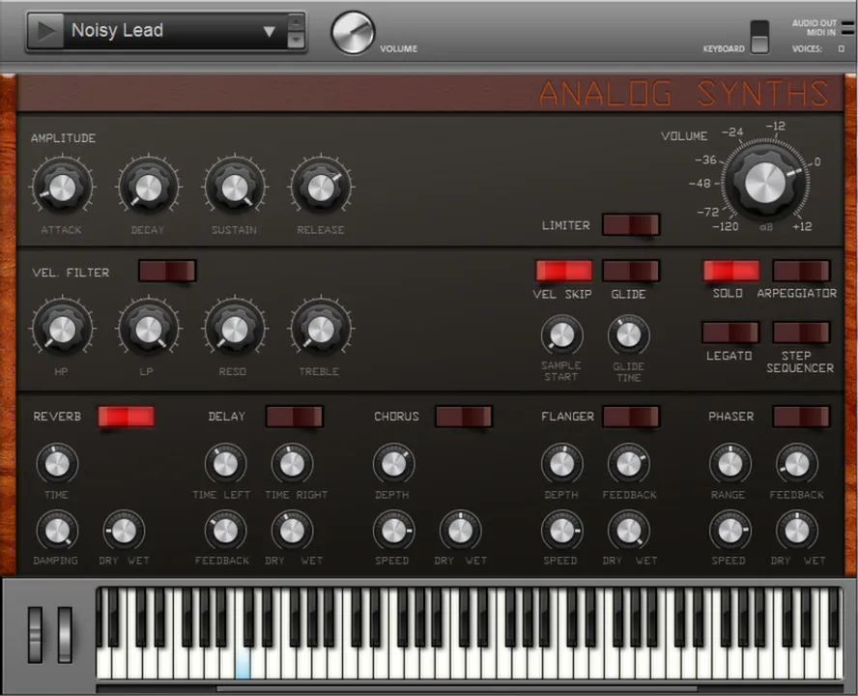Screen dimensions: 858x696
Task: Click the Sustain knob
Action: point(235,188)
